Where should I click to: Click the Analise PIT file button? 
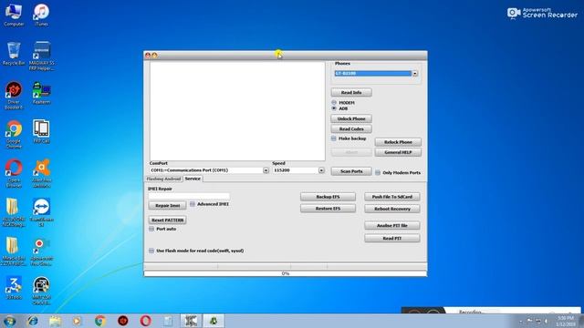click(x=392, y=225)
